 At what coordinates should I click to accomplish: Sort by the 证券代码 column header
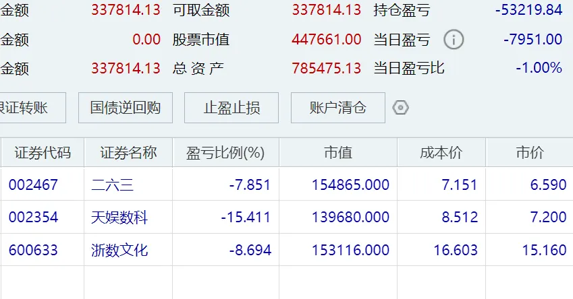pos(43,153)
